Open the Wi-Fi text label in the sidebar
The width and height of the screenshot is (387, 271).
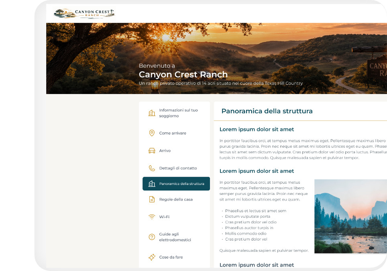[164, 217]
